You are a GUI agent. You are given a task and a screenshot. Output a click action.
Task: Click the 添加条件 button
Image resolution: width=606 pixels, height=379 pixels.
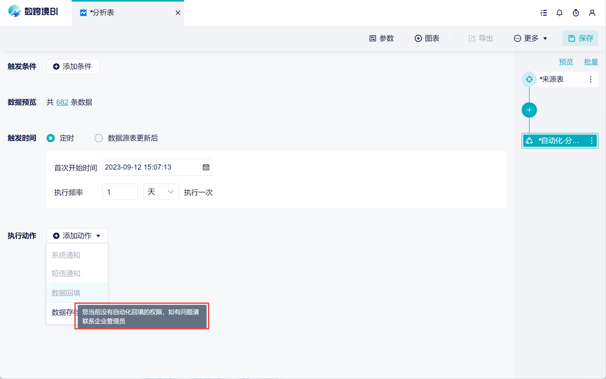73,66
